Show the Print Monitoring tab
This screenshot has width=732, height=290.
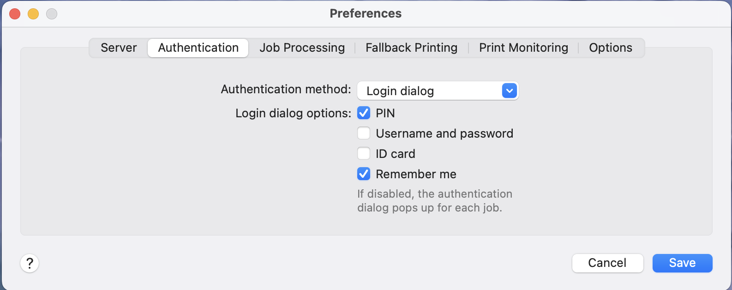[523, 48]
